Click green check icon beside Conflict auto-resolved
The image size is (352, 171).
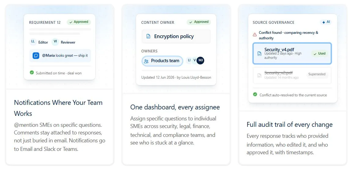coord(255,94)
